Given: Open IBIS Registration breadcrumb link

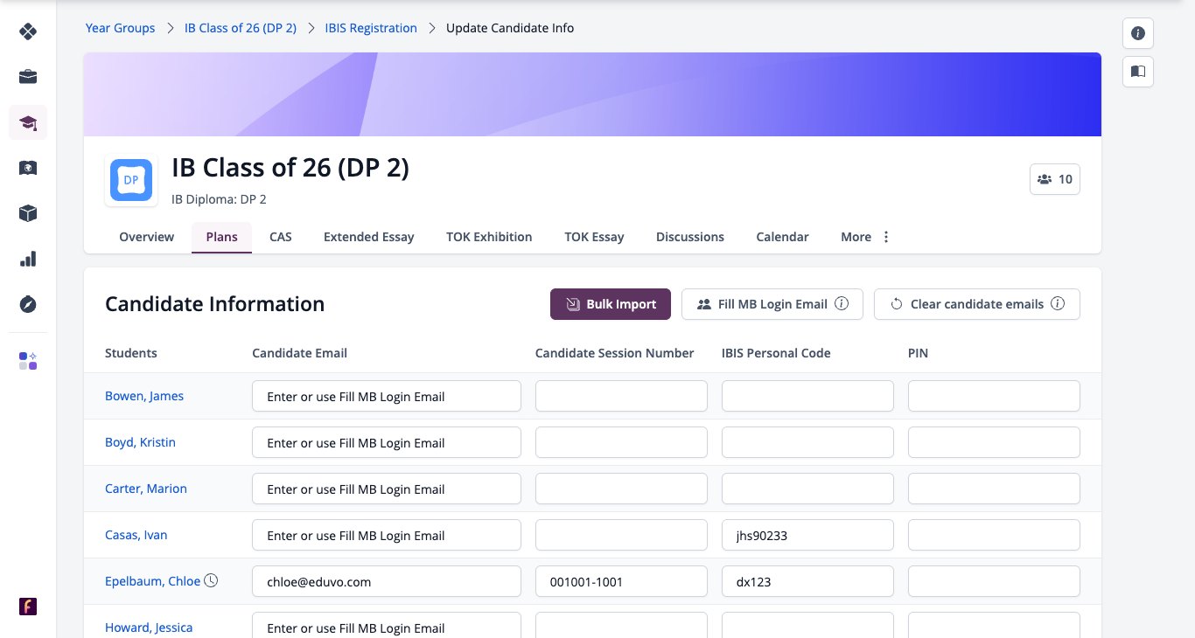Looking at the screenshot, I should pos(371,28).
